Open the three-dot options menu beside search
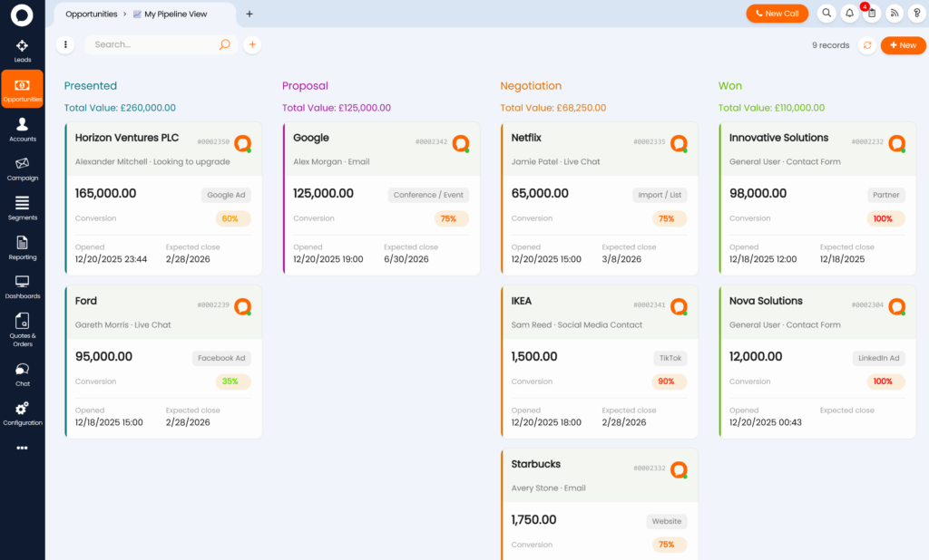This screenshot has height=560, width=929. (65, 44)
